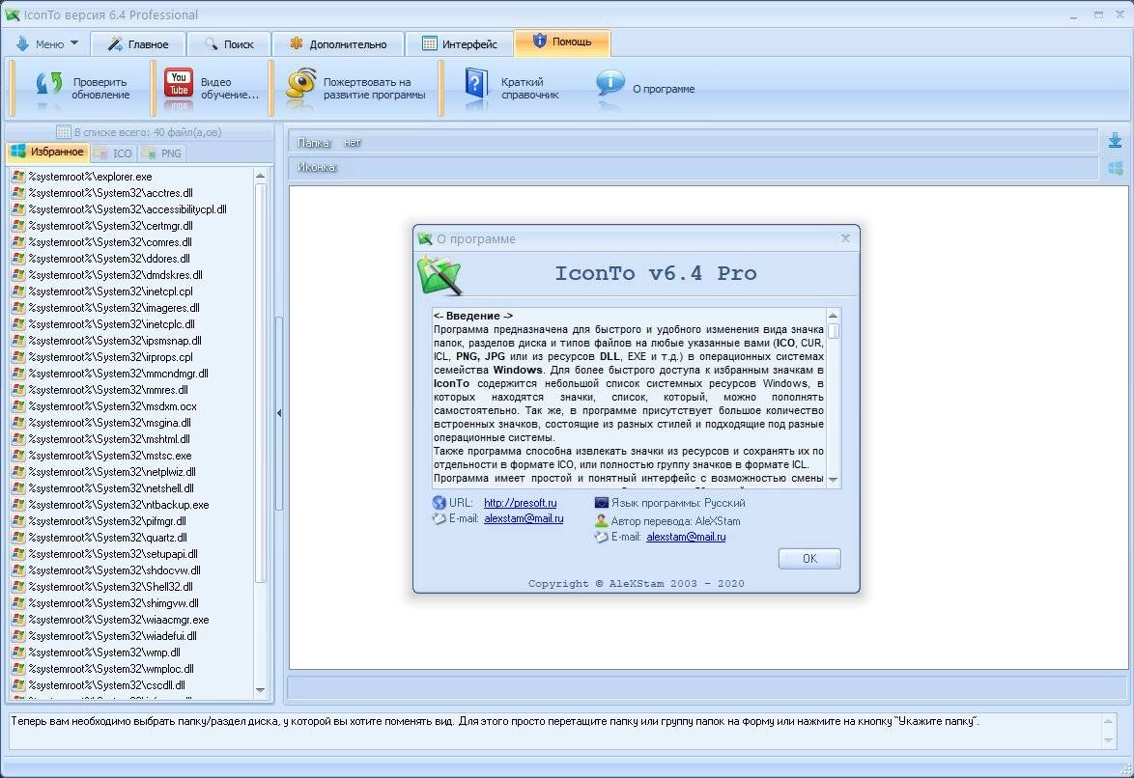Switch to the Главное tab

[138, 44]
